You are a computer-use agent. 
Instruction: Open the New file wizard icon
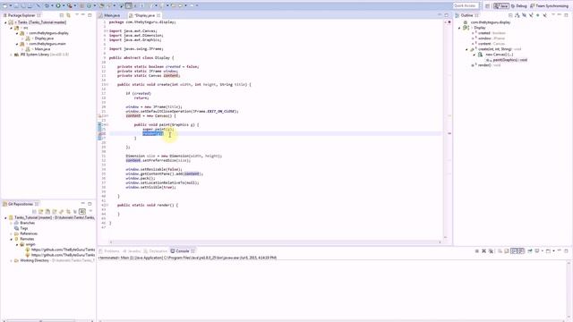tap(4, 5)
